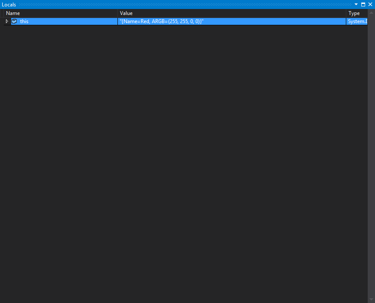Click the scrollbar down arrow

click(x=371, y=299)
